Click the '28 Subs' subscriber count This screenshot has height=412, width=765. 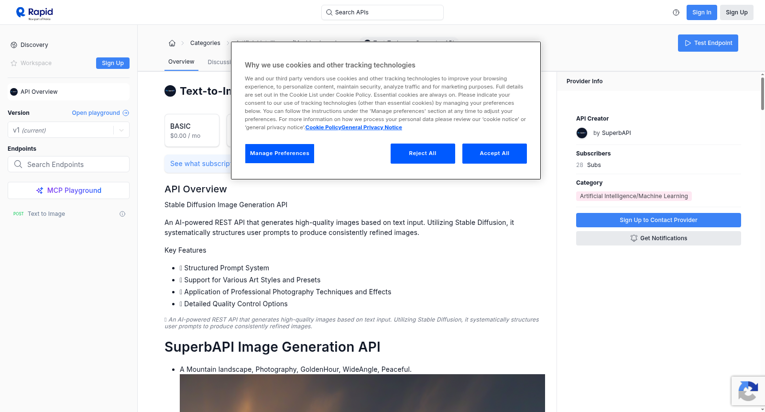589,165
